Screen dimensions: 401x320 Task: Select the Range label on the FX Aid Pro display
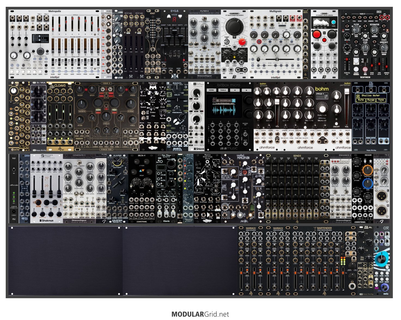pos(371,100)
